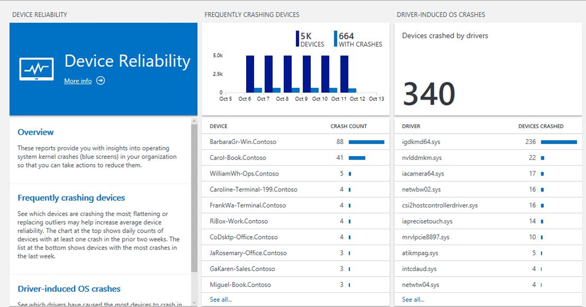Click See all under device list
This screenshot has height=307, width=586.
[x=221, y=300]
